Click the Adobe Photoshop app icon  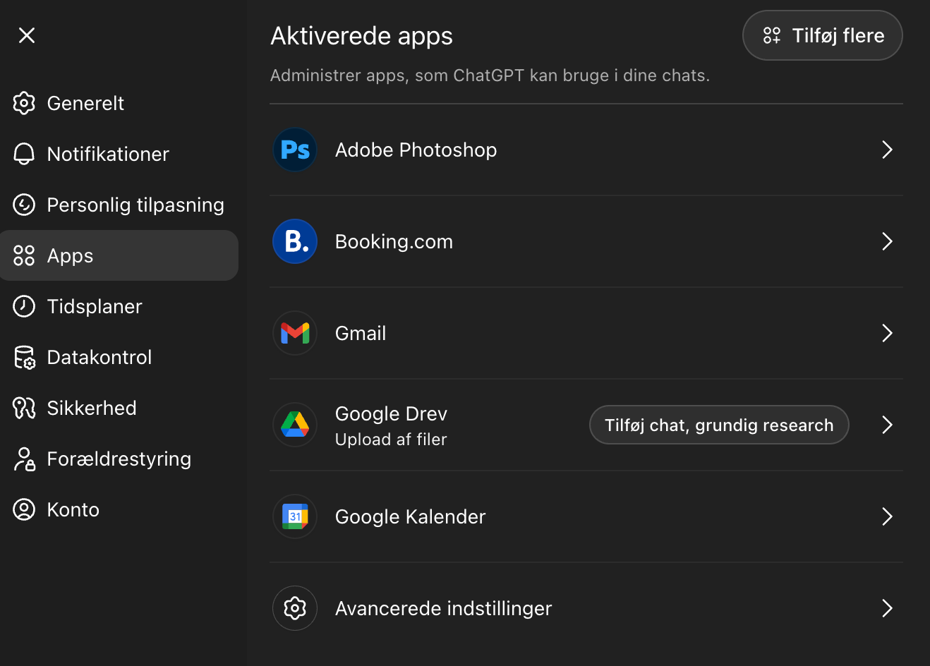pos(294,150)
